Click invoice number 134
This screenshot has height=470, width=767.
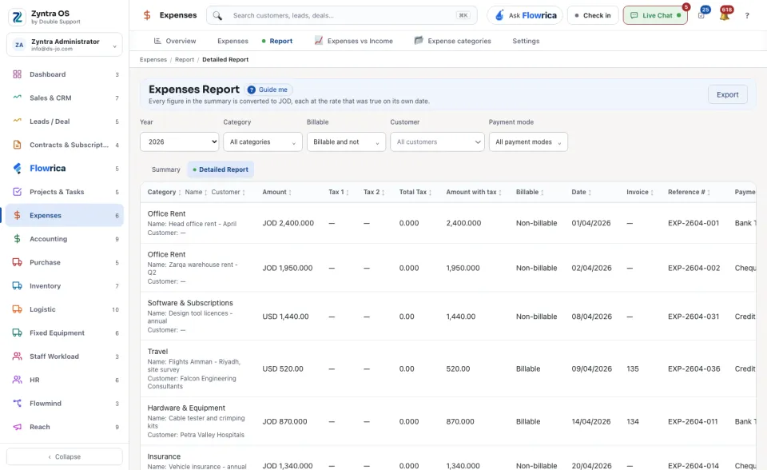pos(633,421)
